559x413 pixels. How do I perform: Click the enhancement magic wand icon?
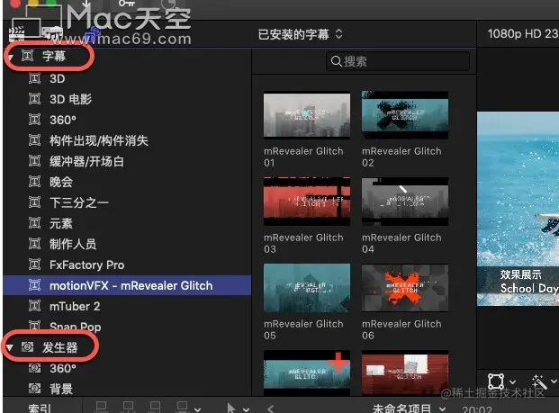point(538,382)
